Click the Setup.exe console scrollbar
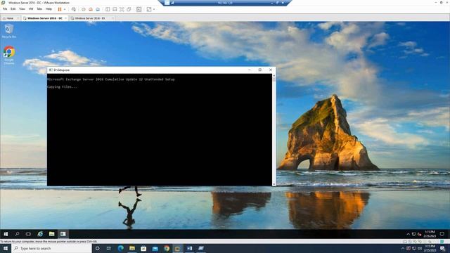This screenshot has width=450, height=253. [x=274, y=129]
